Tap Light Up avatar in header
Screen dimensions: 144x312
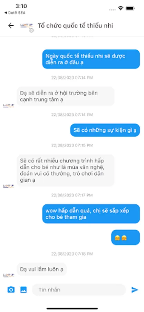[27, 26]
